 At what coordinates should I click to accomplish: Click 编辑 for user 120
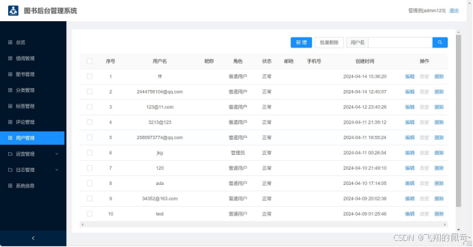(410, 168)
